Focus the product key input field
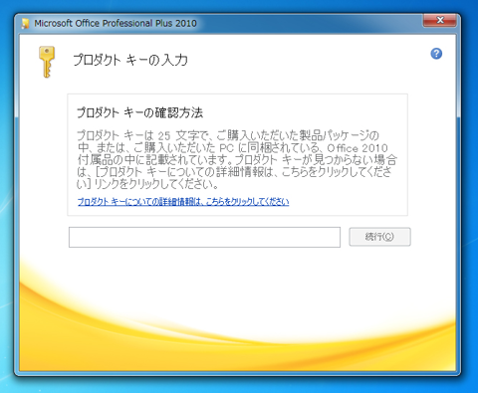 click(204, 237)
